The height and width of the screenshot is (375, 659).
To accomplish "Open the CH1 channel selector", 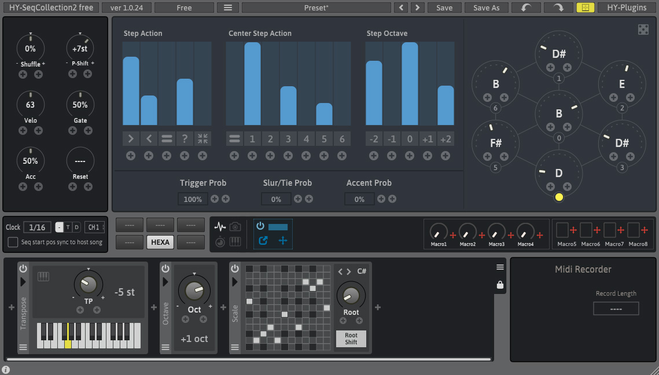I will pyautogui.click(x=94, y=227).
